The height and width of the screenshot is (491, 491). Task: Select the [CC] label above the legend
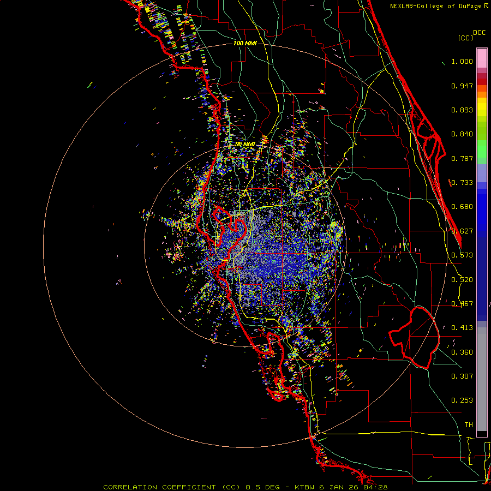point(466,38)
